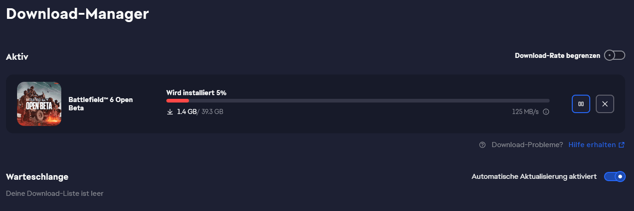634x211 pixels.
Task: Click the Battlefield™ 6 Open Beta title
Action: pos(100,104)
